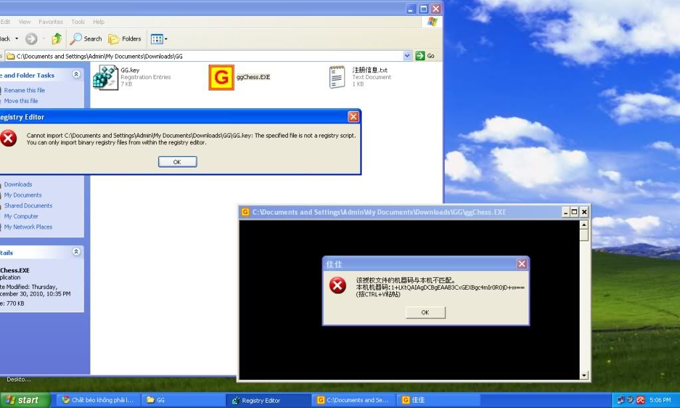Image resolution: width=680 pixels, height=408 pixels.
Task: Select the 注册信息.txt text document icon
Action: 337,77
